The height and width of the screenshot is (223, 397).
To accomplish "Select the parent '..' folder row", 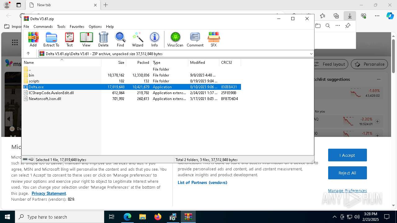I will [x=131, y=69].
